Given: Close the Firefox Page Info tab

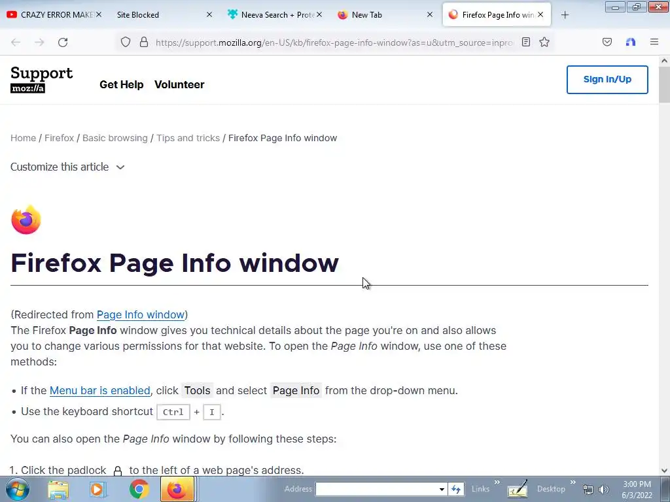Looking at the screenshot, I should (540, 14).
